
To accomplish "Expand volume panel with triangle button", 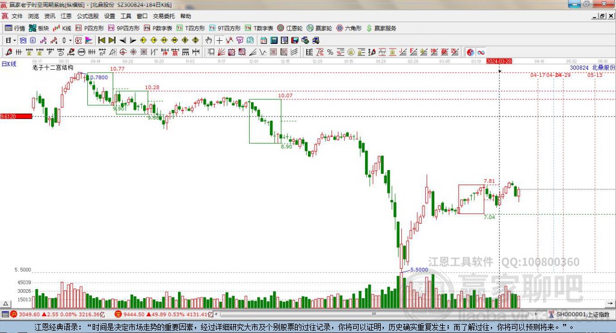I will click(x=5, y=304).
